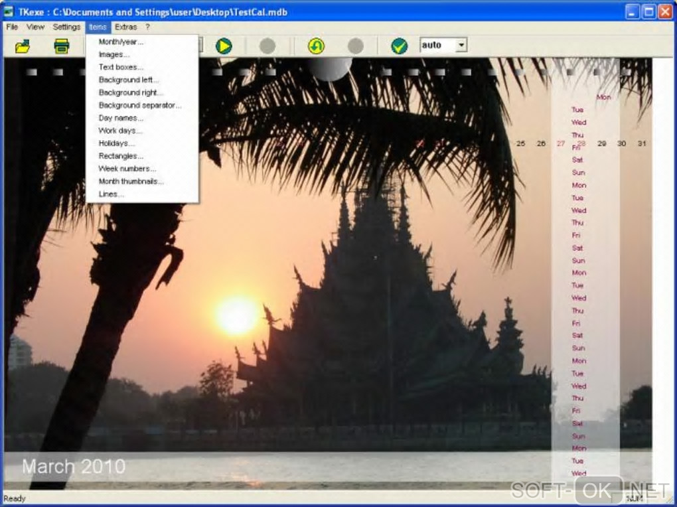The width and height of the screenshot is (677, 507).
Task: Open Holidays... from Items menu
Action: click(x=142, y=143)
